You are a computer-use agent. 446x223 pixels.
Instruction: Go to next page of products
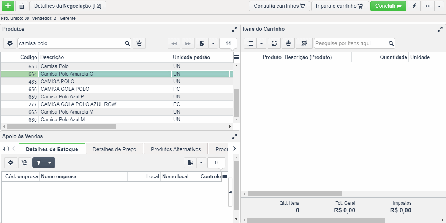click(188, 43)
